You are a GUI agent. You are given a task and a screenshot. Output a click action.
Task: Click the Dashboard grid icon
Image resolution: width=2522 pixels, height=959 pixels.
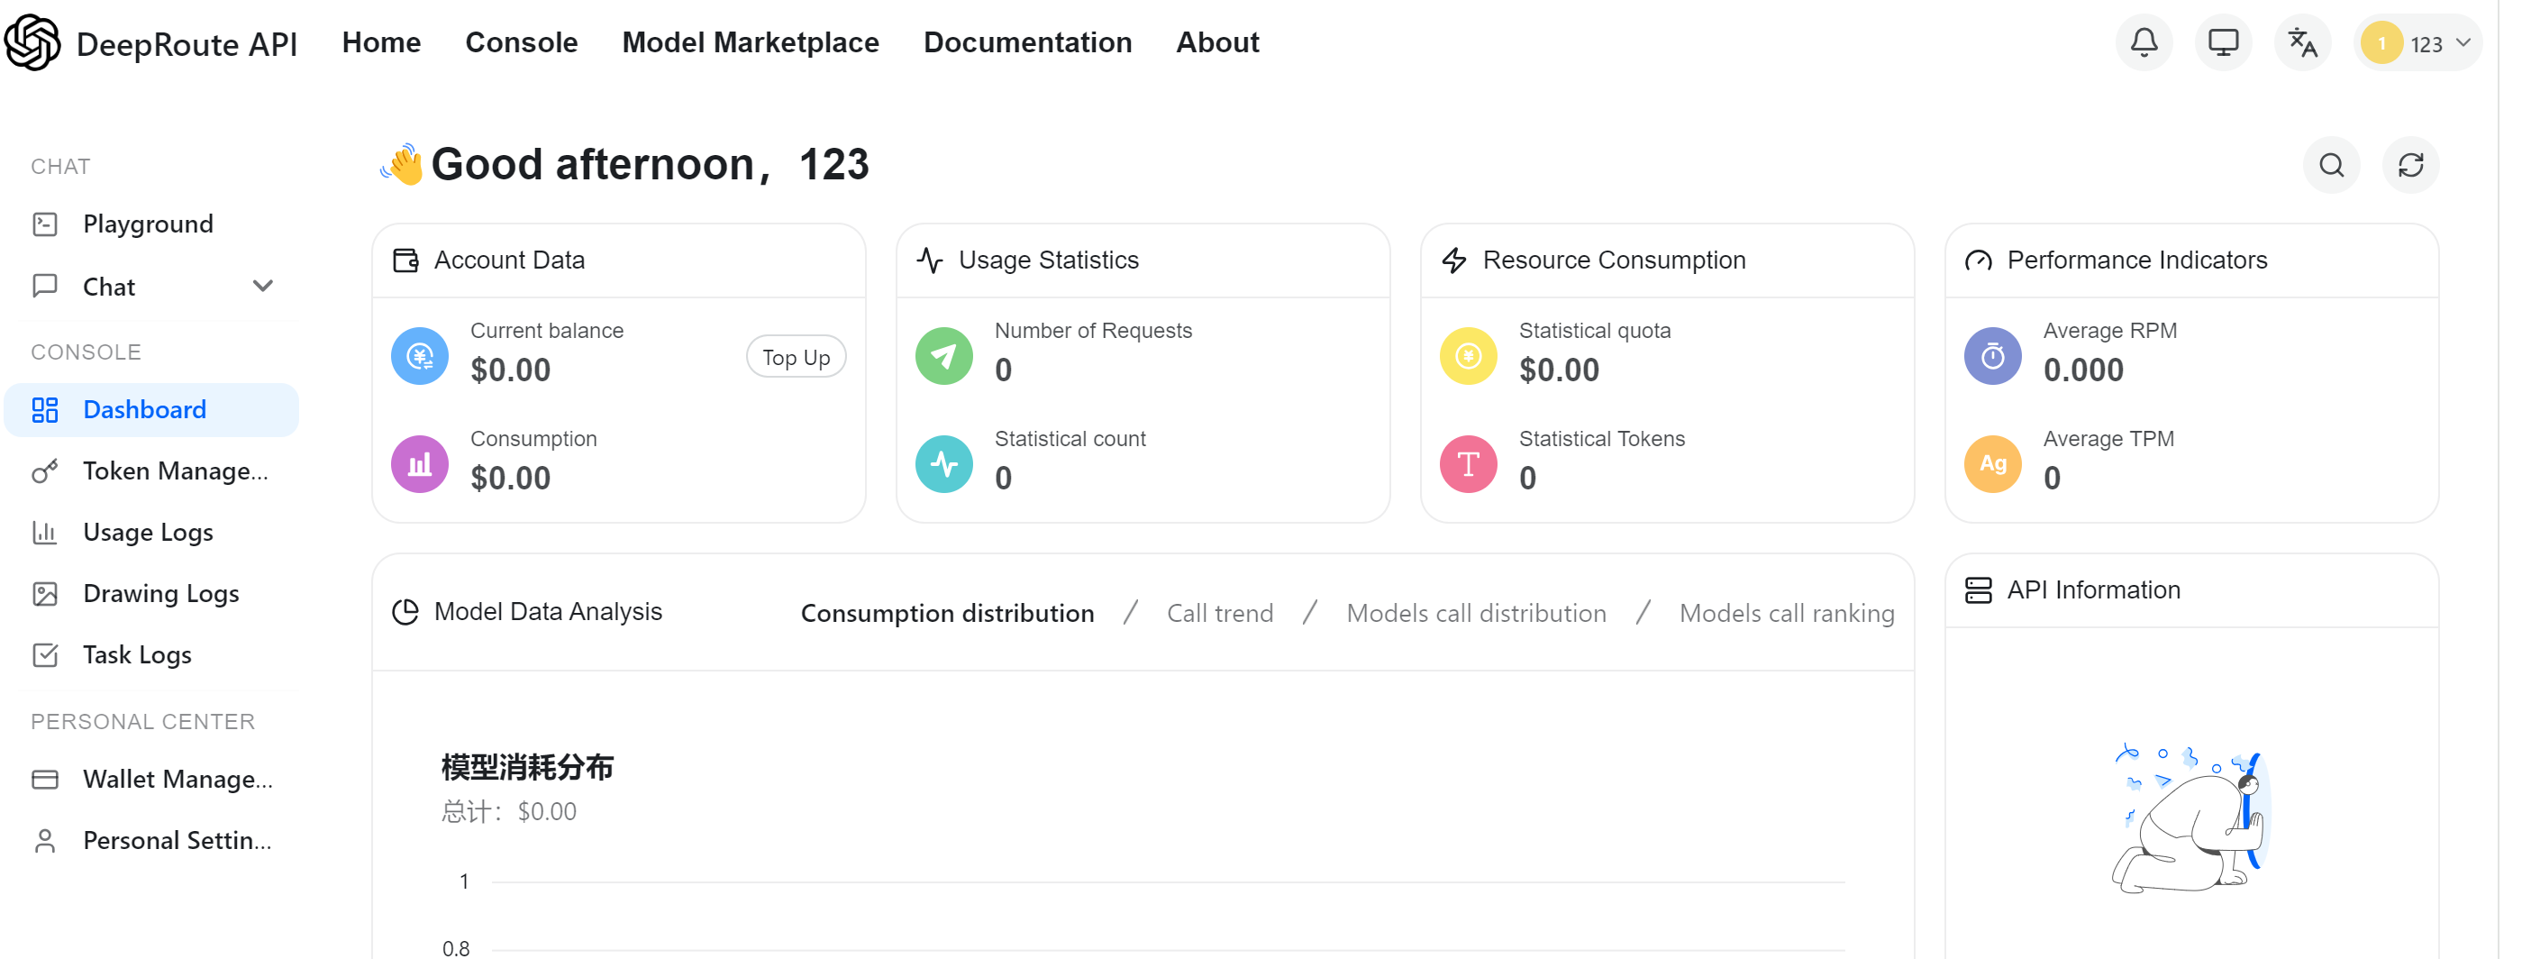tap(45, 409)
